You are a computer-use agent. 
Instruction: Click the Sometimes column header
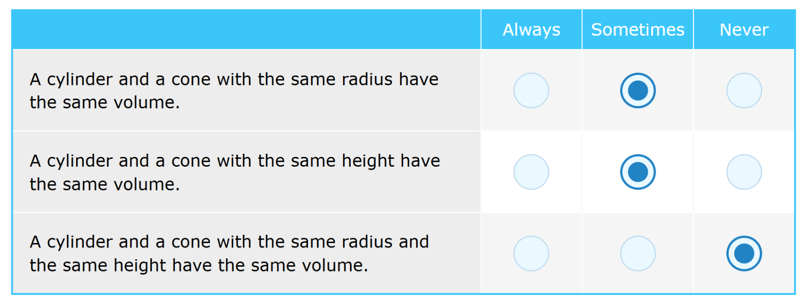[637, 29]
